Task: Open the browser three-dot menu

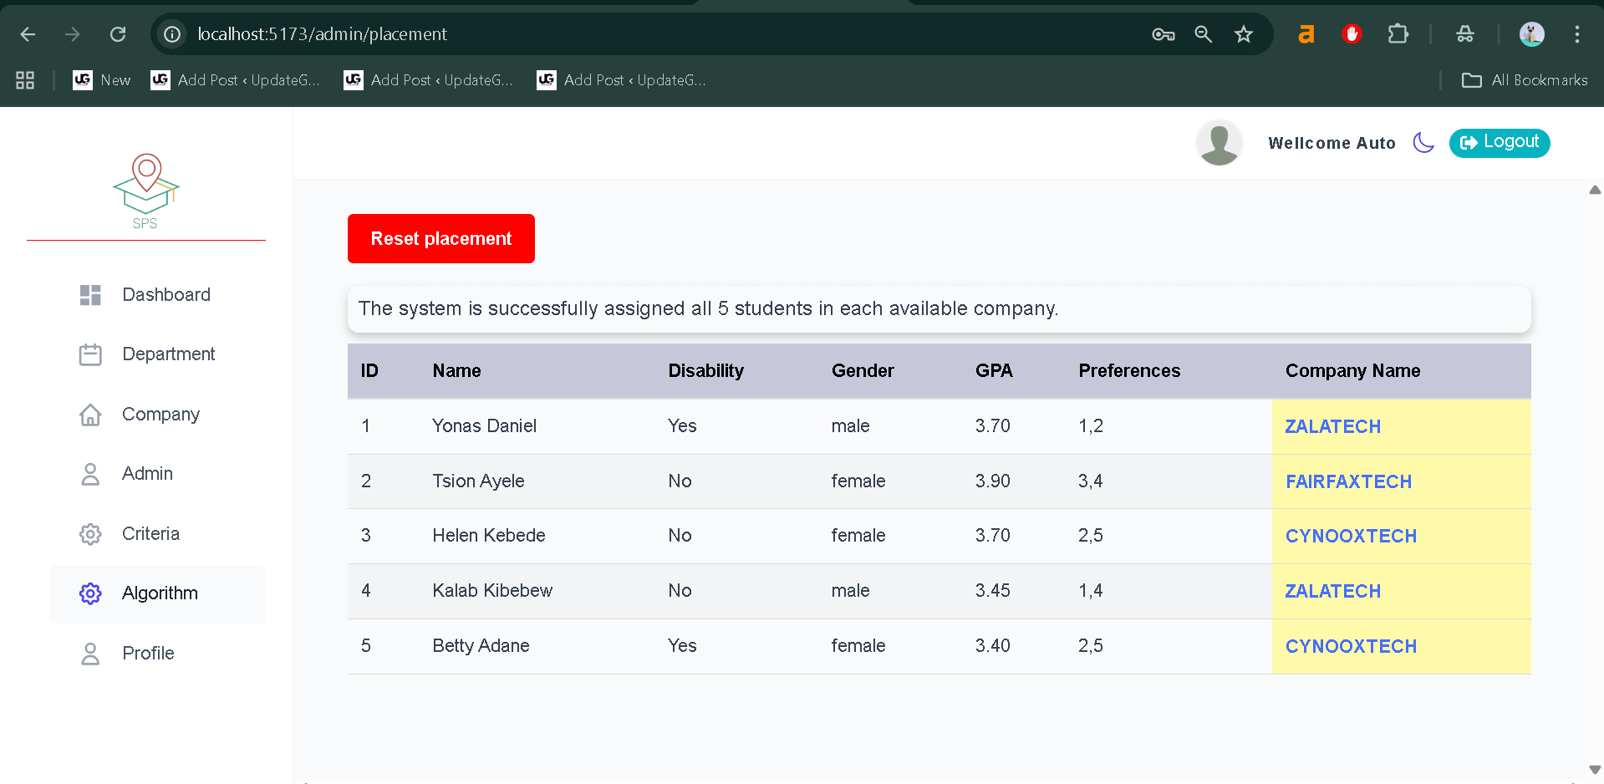Action: (1576, 34)
